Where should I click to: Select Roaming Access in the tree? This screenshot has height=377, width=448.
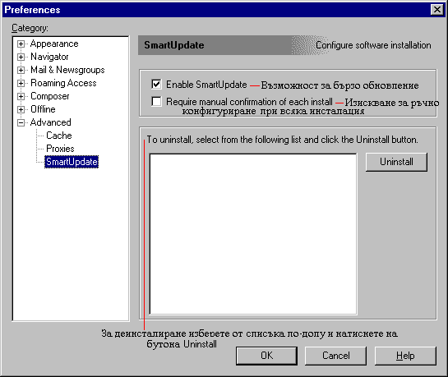(x=63, y=83)
